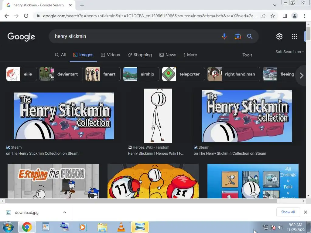Screen dimensions: 311x233
Task: Expand Chrome tab search dropdown
Action: [275, 5]
